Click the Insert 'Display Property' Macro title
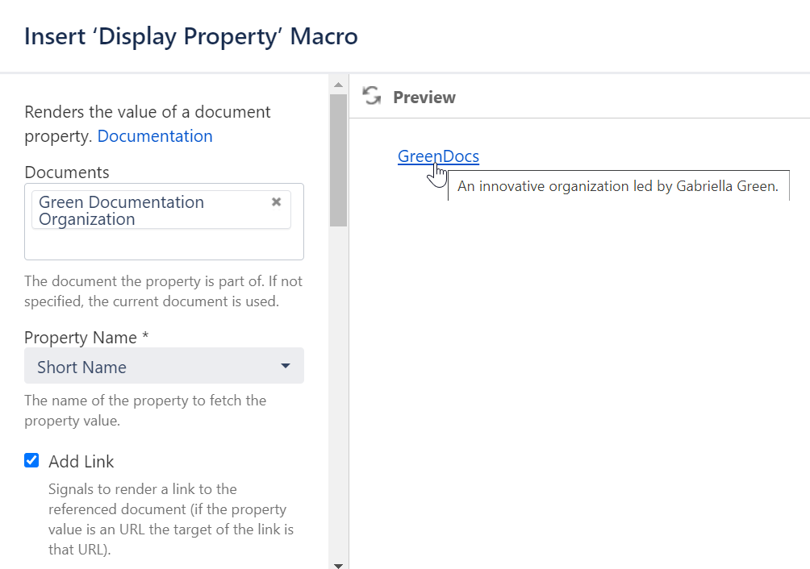The width and height of the screenshot is (810, 569). 191,36
